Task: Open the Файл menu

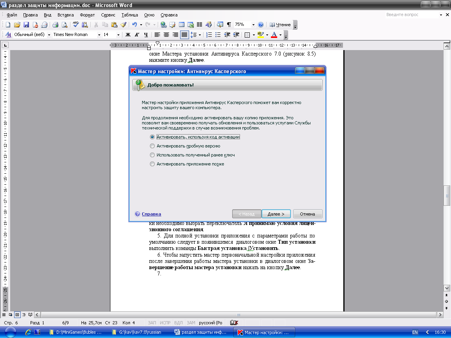Action: 12,15
